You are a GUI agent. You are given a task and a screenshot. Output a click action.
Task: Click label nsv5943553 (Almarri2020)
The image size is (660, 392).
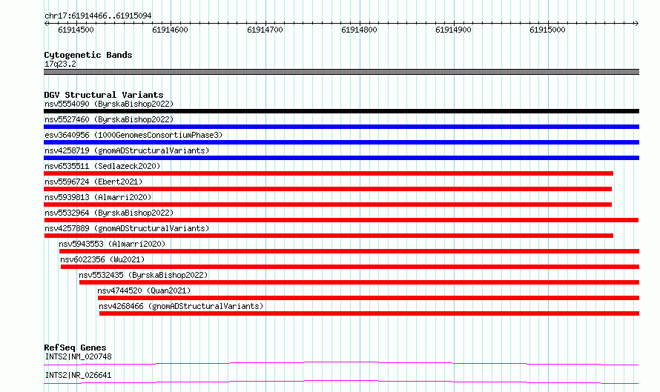[x=112, y=244]
